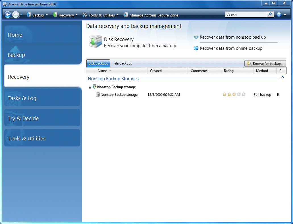293x224 pixels.
Task: Open the Help question mark icon
Action: 279,14
